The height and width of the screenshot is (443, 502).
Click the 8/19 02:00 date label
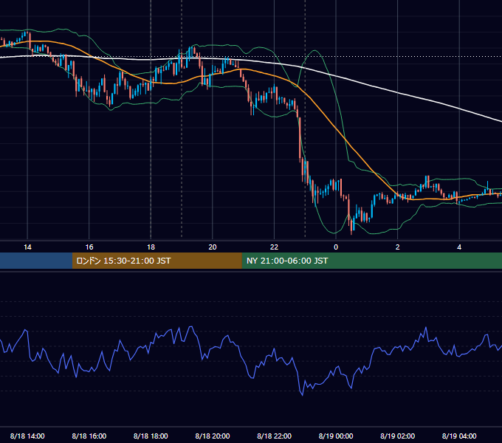[398, 436]
